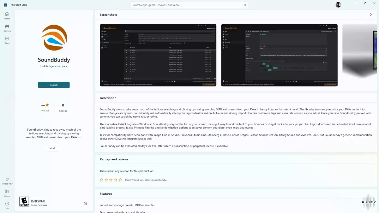Viewport: 379px width, 213px height.
Task: Click the DAW Integration Window description paragraph
Action: [235, 126]
